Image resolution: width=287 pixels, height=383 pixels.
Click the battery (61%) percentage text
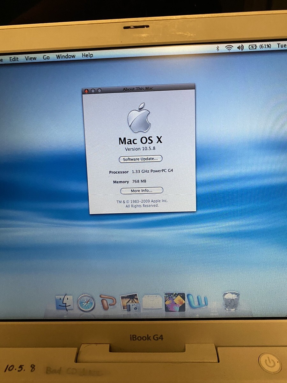point(265,46)
